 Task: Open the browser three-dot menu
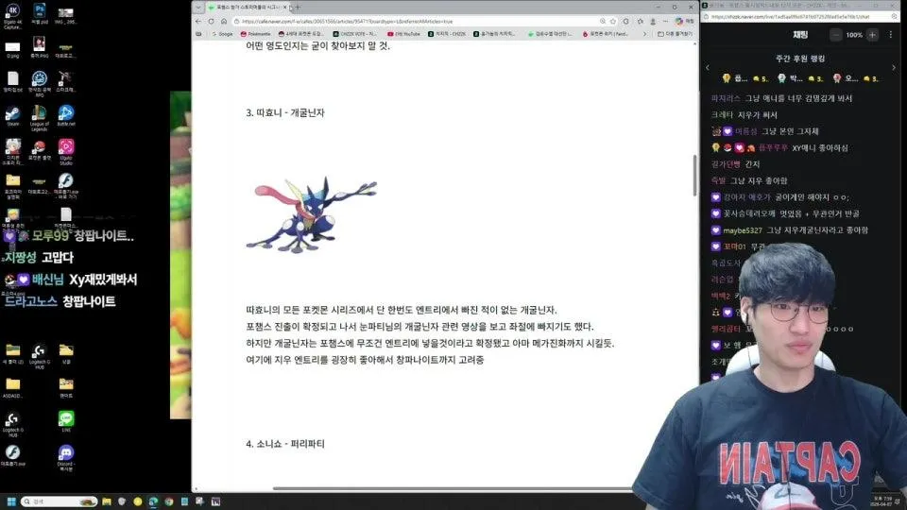[x=666, y=22]
